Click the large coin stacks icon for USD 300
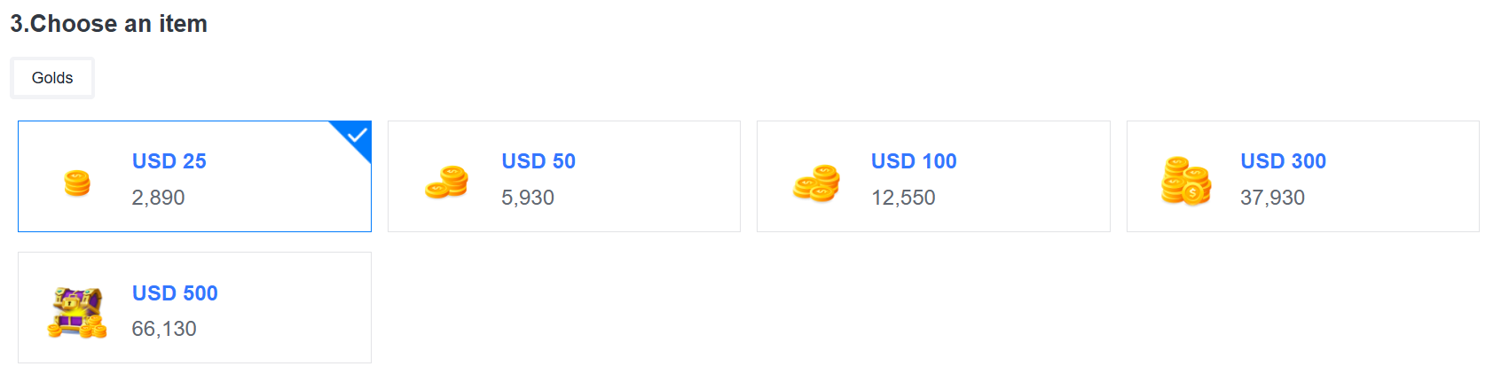The width and height of the screenshot is (1501, 382). pyautogui.click(x=1186, y=181)
